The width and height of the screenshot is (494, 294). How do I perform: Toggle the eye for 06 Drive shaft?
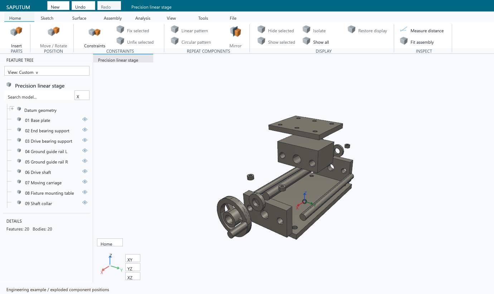(85, 171)
